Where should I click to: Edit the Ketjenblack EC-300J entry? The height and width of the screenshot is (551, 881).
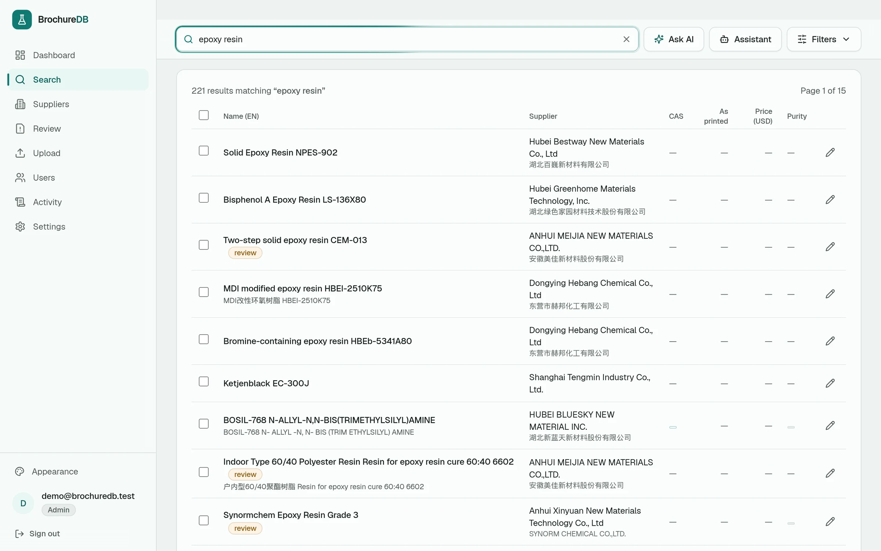click(x=830, y=383)
